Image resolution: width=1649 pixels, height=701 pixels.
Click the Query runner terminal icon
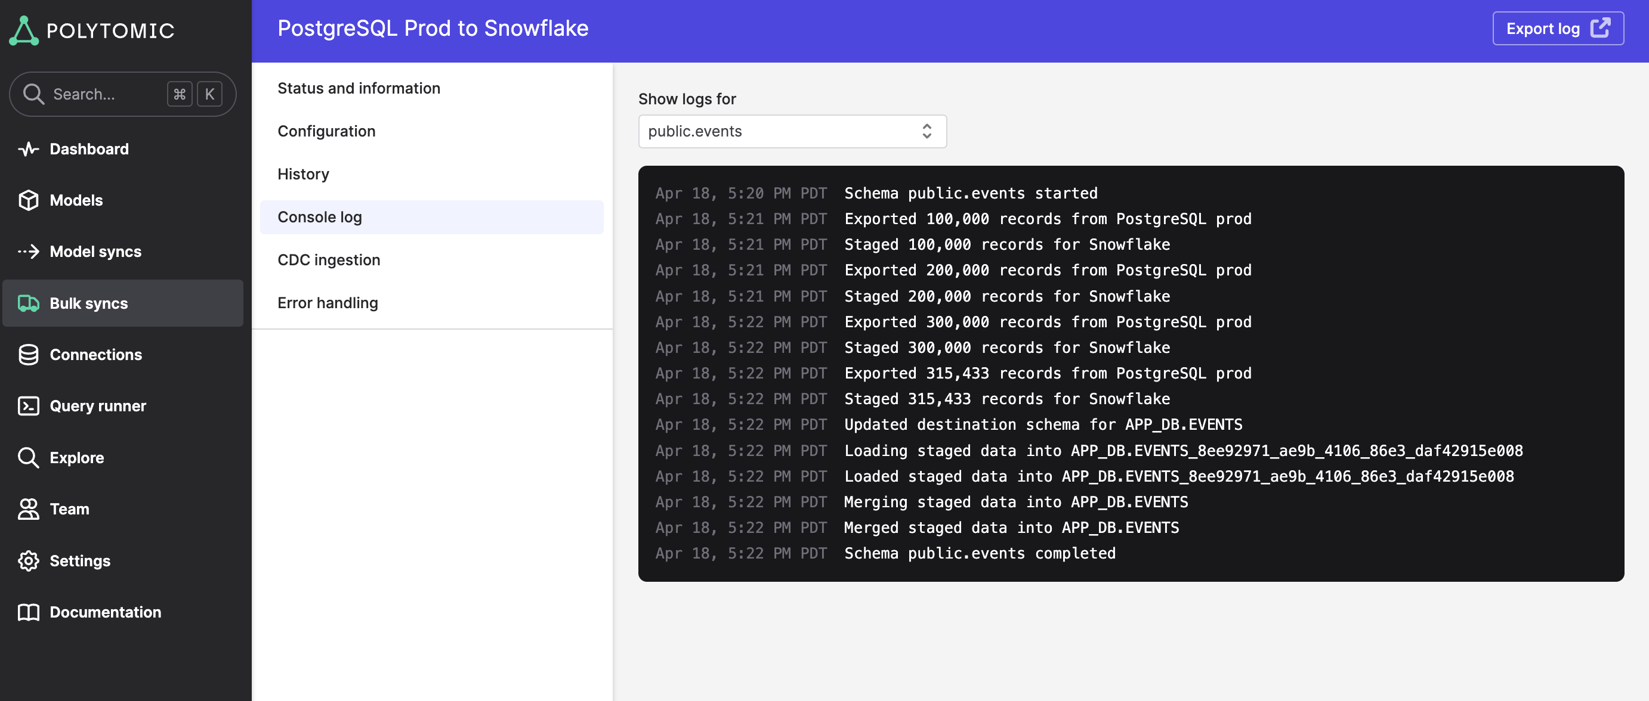pos(28,405)
